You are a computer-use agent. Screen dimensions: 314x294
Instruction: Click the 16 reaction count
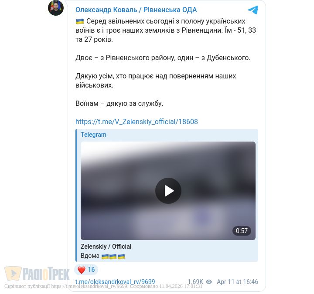coord(91,270)
